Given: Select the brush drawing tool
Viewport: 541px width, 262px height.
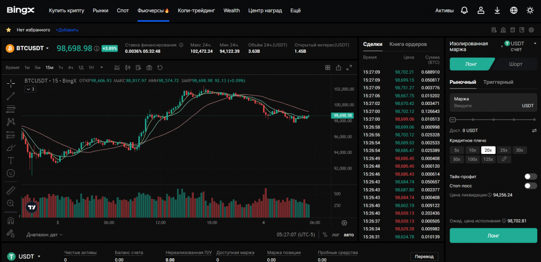Looking at the screenshot, I should [11, 148].
